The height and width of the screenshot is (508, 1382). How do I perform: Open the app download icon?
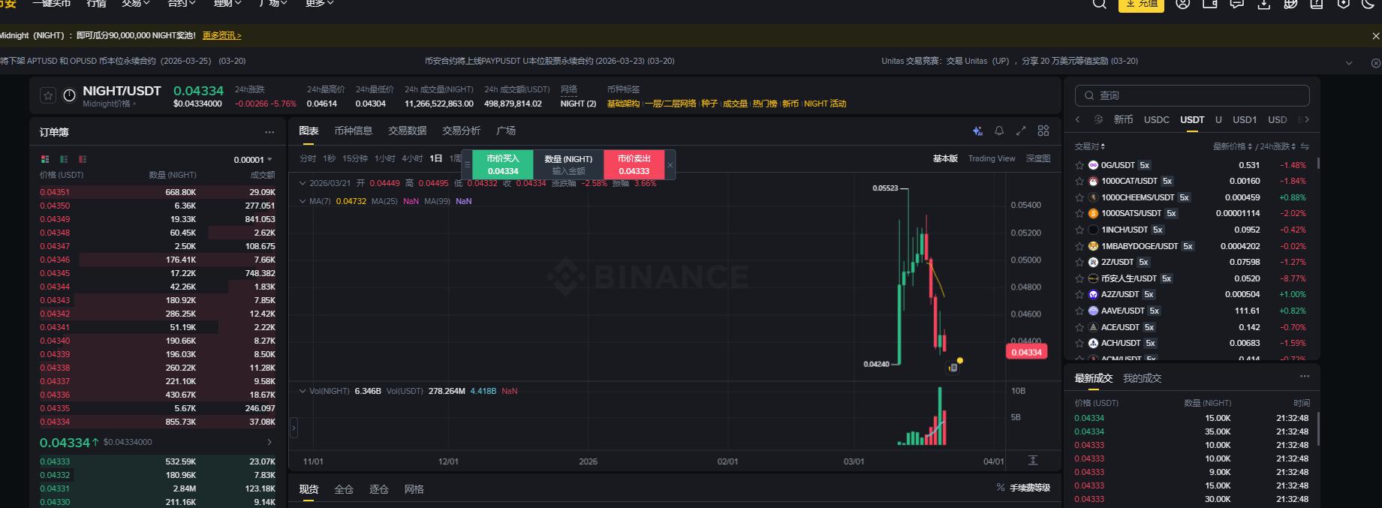pos(1264,4)
